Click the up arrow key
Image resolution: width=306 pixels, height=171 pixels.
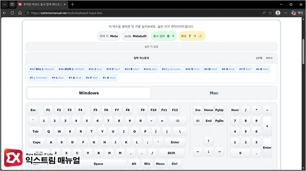point(208,141)
